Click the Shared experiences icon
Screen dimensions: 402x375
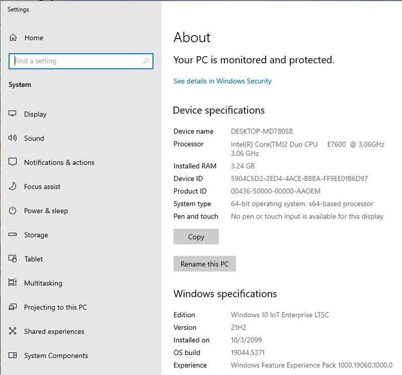coord(12,331)
